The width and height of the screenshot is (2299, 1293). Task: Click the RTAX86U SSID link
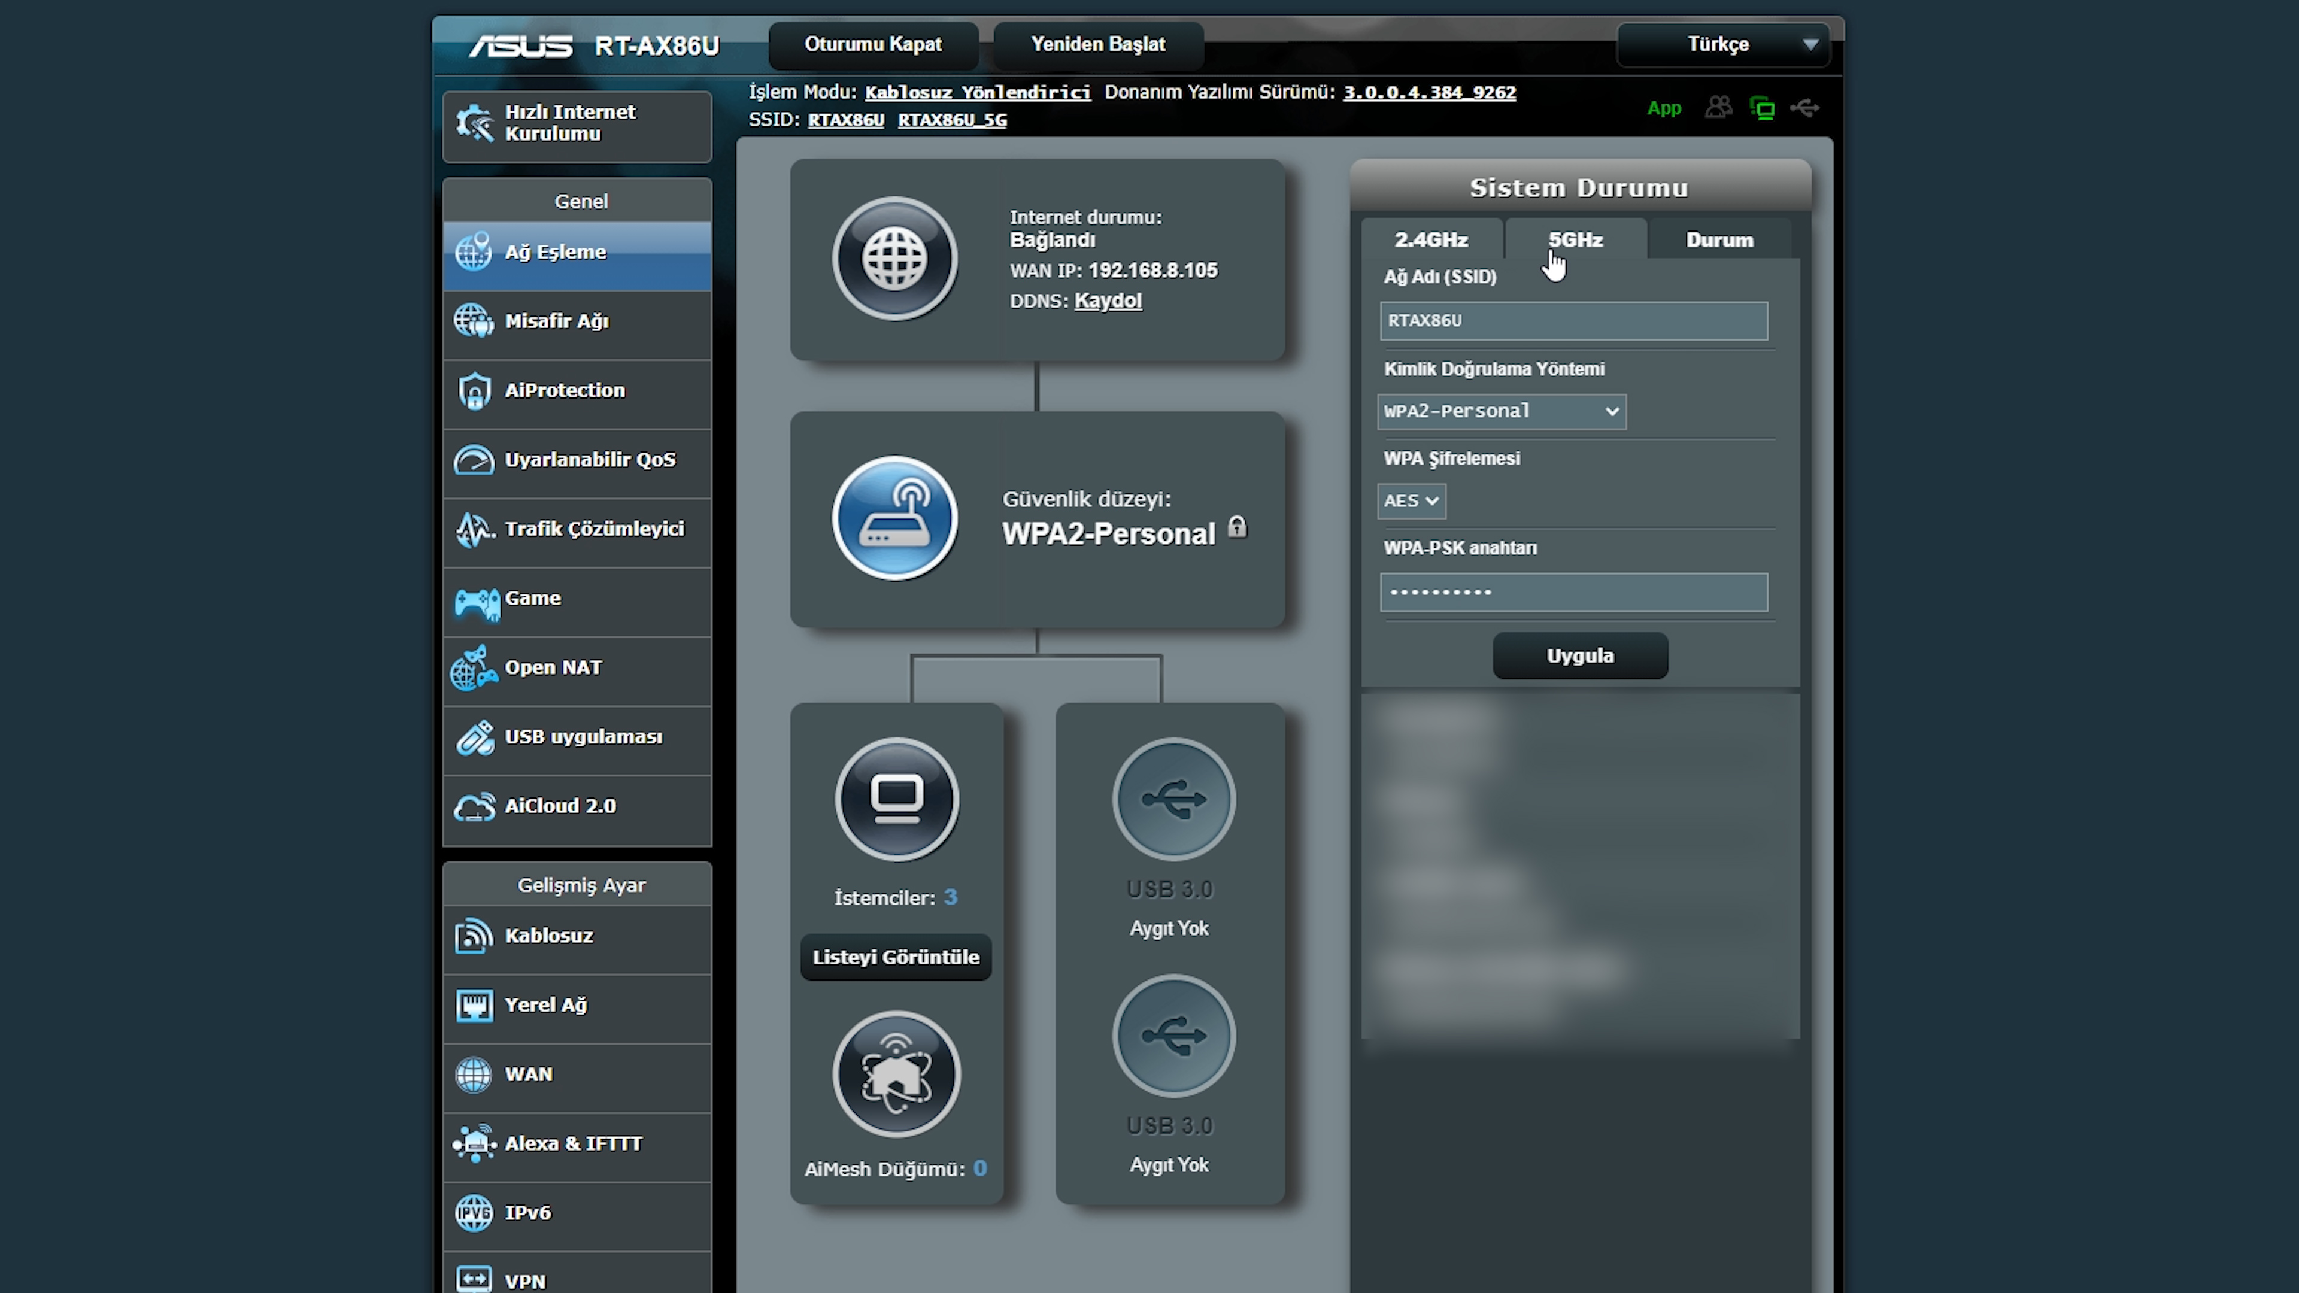point(845,120)
